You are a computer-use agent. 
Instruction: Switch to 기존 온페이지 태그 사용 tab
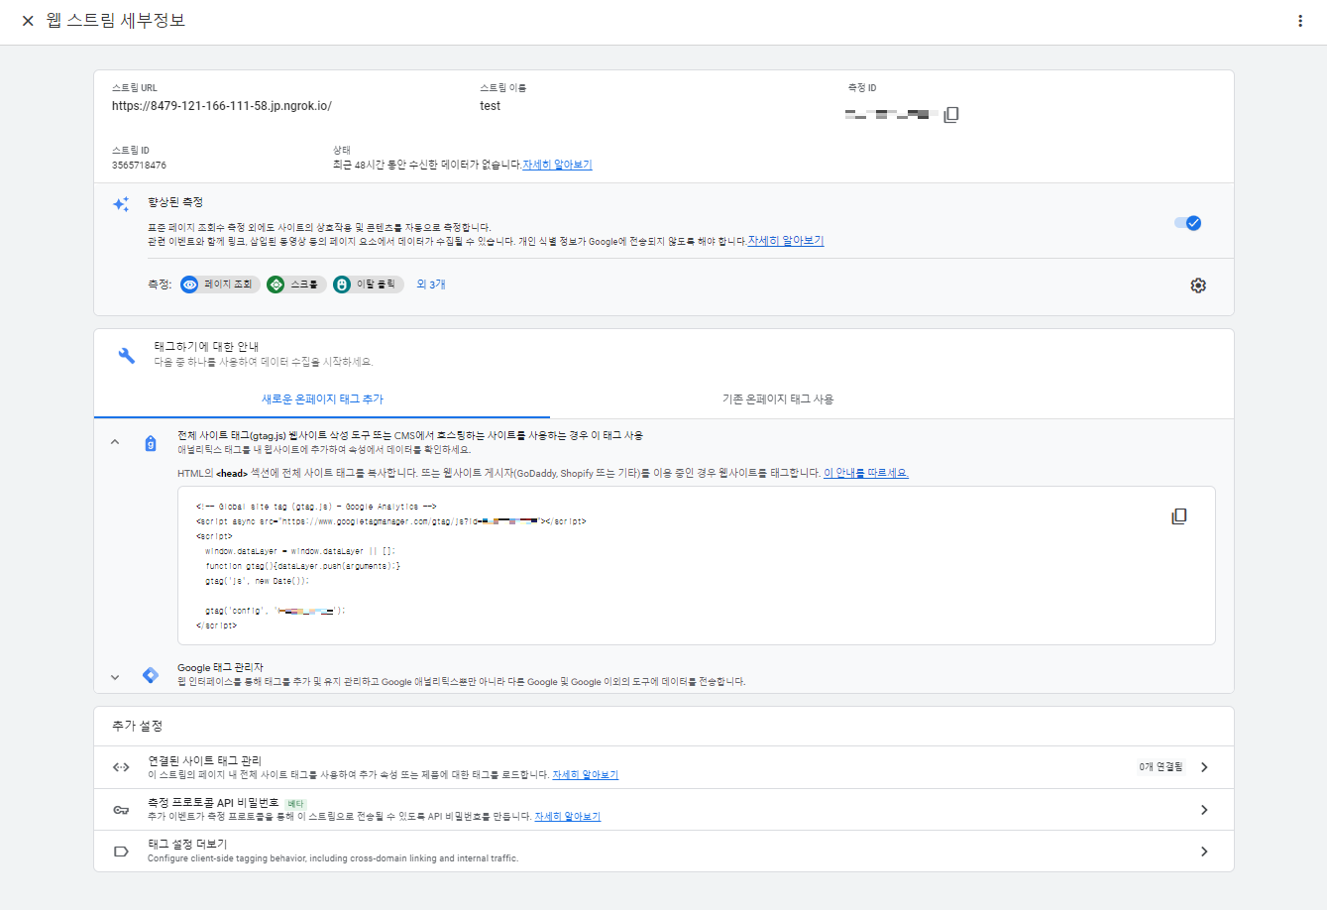(778, 398)
